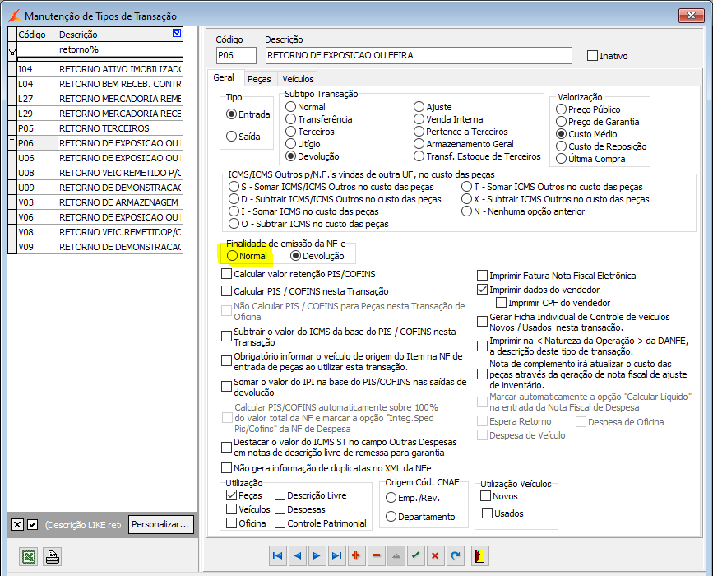Go to the previous record
The image size is (713, 576).
[x=298, y=555]
